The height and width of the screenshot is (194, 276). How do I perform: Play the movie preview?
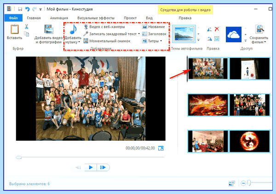91,167
